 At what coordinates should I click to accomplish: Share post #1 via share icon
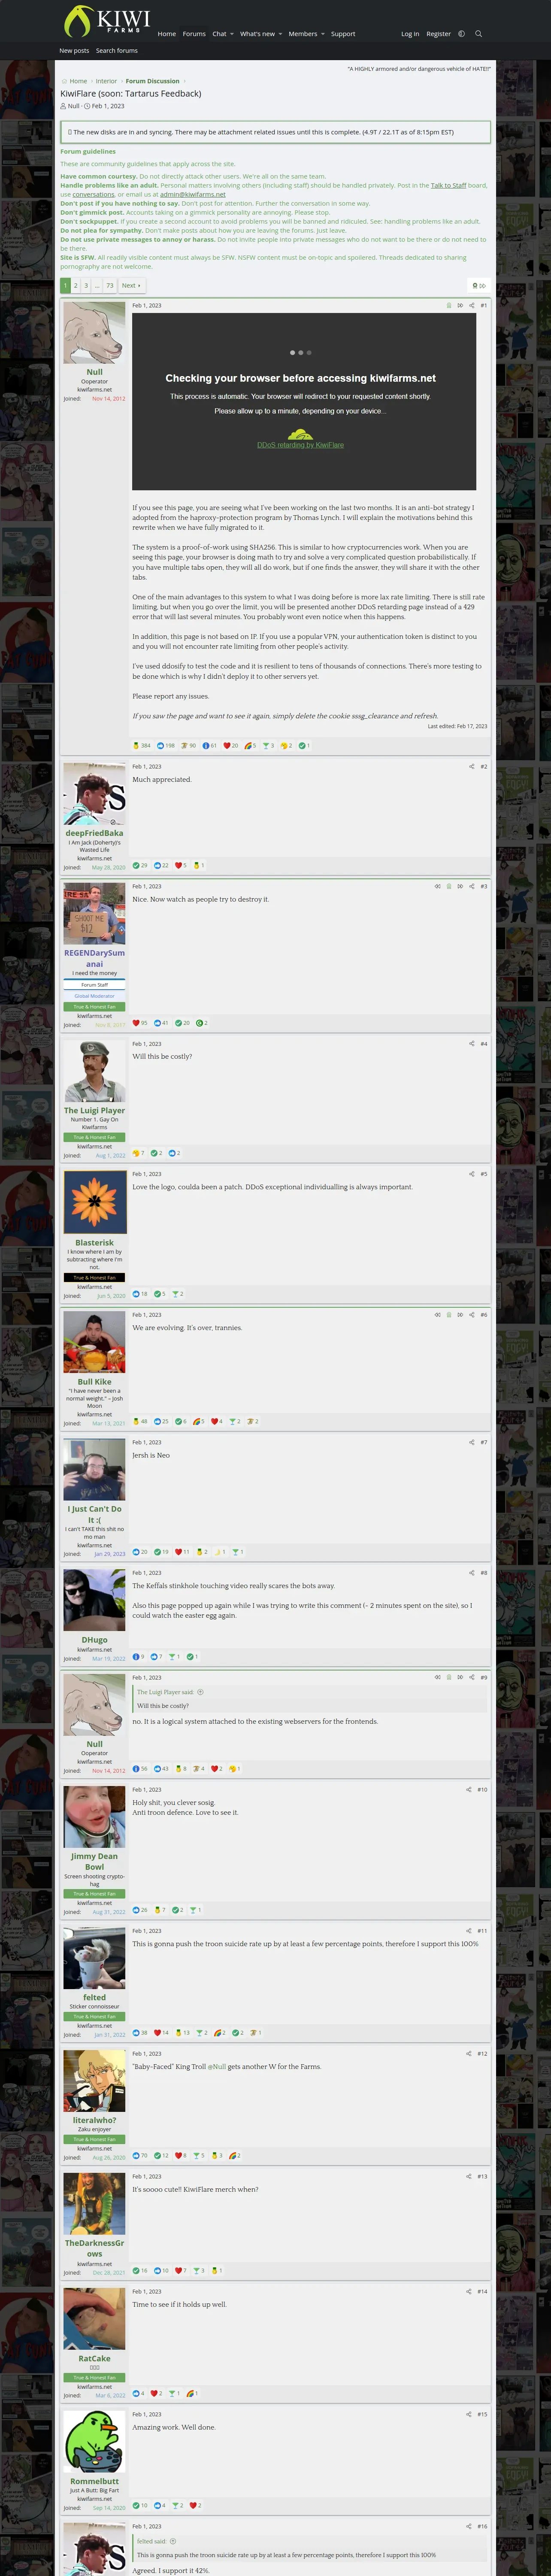pos(471,306)
